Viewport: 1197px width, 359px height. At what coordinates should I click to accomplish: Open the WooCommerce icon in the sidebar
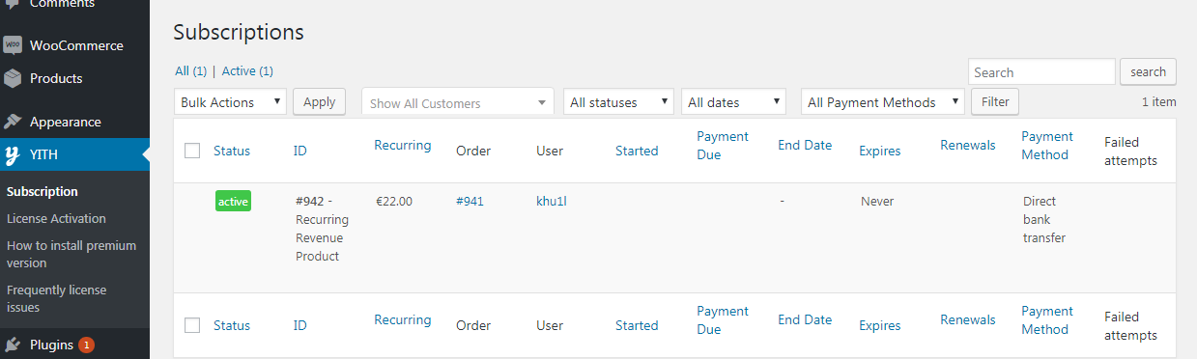coord(13,45)
